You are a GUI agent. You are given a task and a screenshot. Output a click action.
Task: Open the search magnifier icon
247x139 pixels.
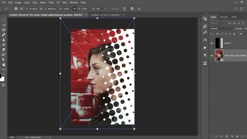tap(236, 9)
